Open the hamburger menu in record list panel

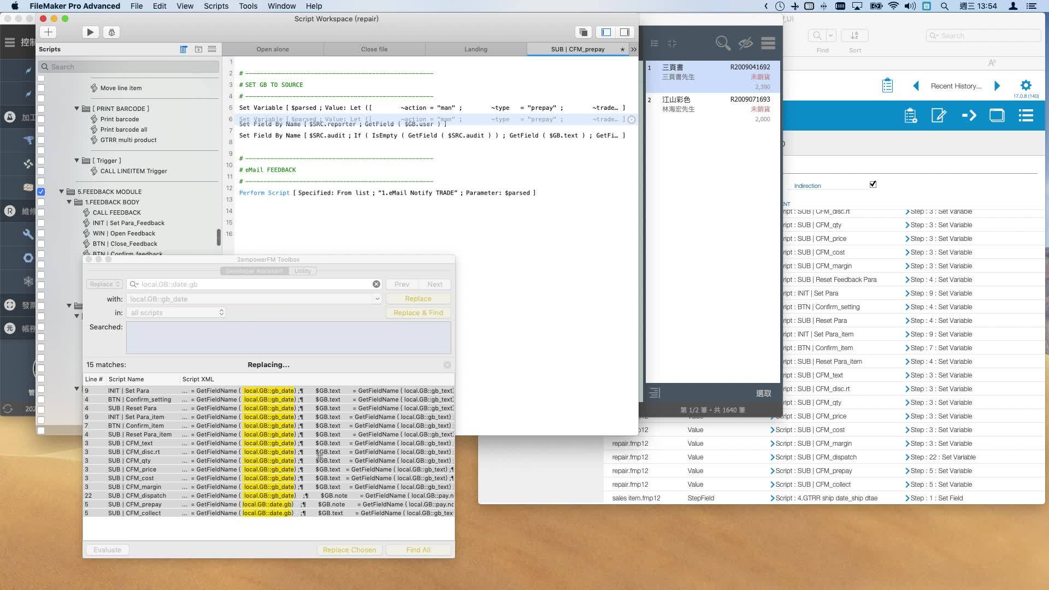[x=768, y=43]
